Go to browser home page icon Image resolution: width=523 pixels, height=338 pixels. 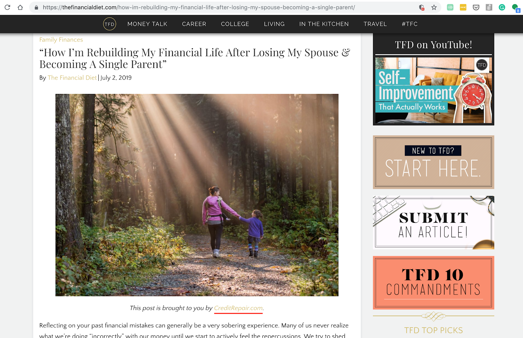pos(20,7)
